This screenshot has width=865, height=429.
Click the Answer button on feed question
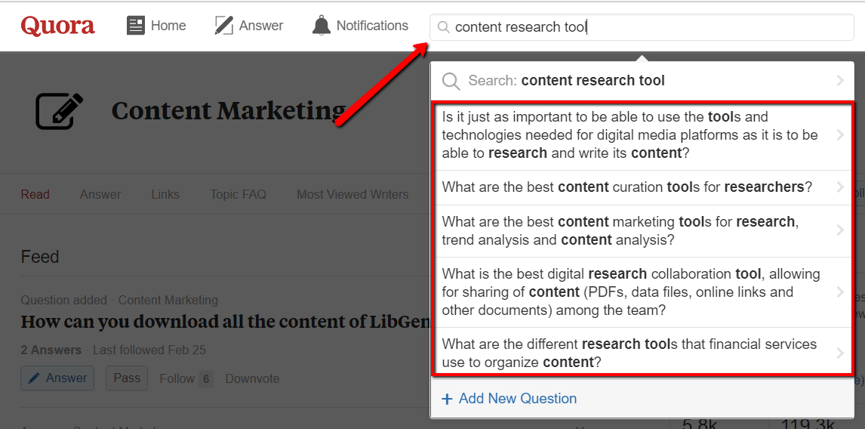click(57, 378)
